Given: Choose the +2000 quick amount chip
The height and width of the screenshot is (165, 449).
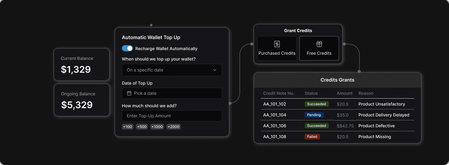Looking at the screenshot, I should point(173,127).
